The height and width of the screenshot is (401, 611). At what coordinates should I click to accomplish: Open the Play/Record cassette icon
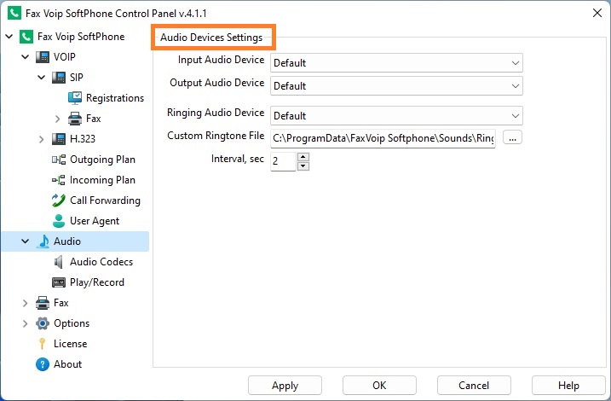point(59,282)
